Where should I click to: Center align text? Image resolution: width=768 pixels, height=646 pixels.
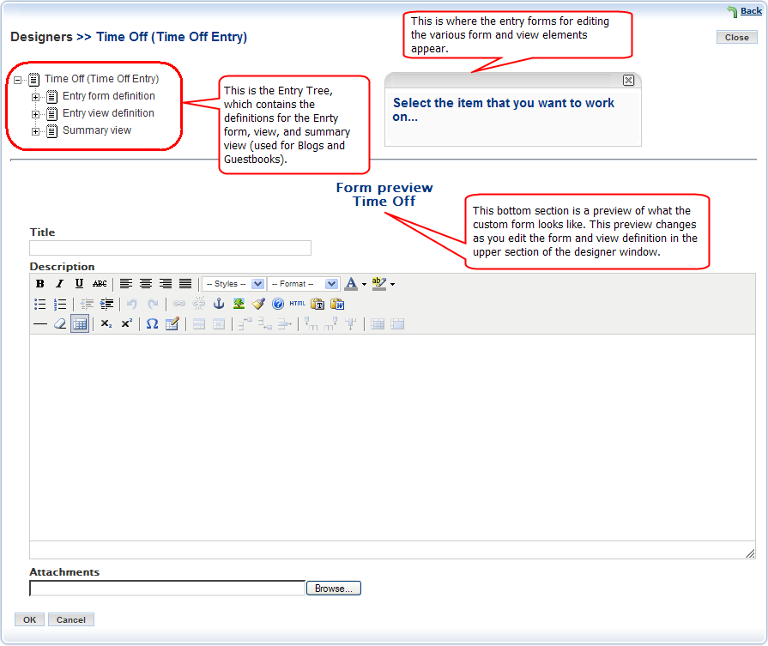click(x=146, y=284)
